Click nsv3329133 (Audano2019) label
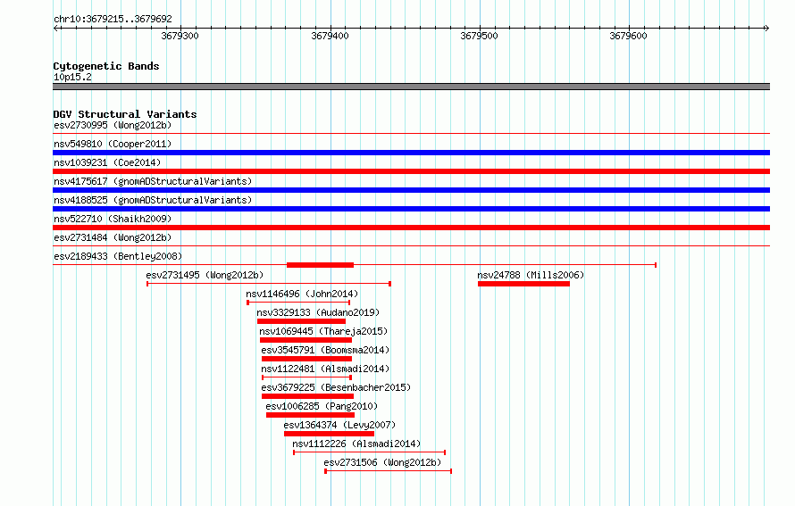The width and height of the screenshot is (795, 506). tap(318, 312)
